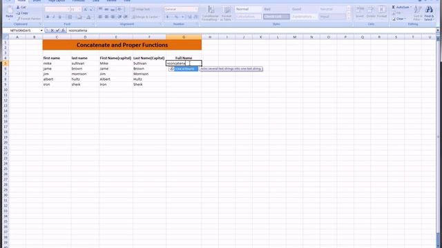Apply the accounting currency format

click(167, 17)
